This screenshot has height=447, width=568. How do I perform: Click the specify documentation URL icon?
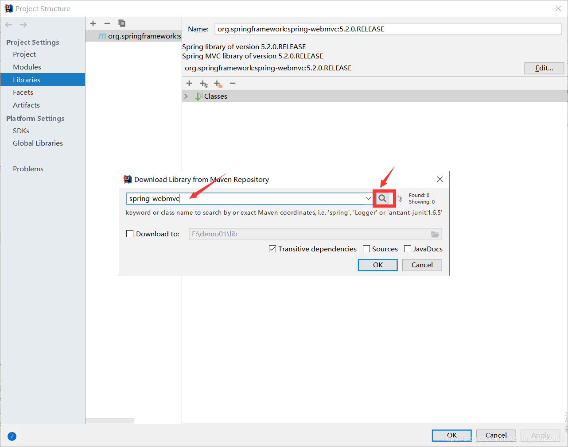click(204, 84)
